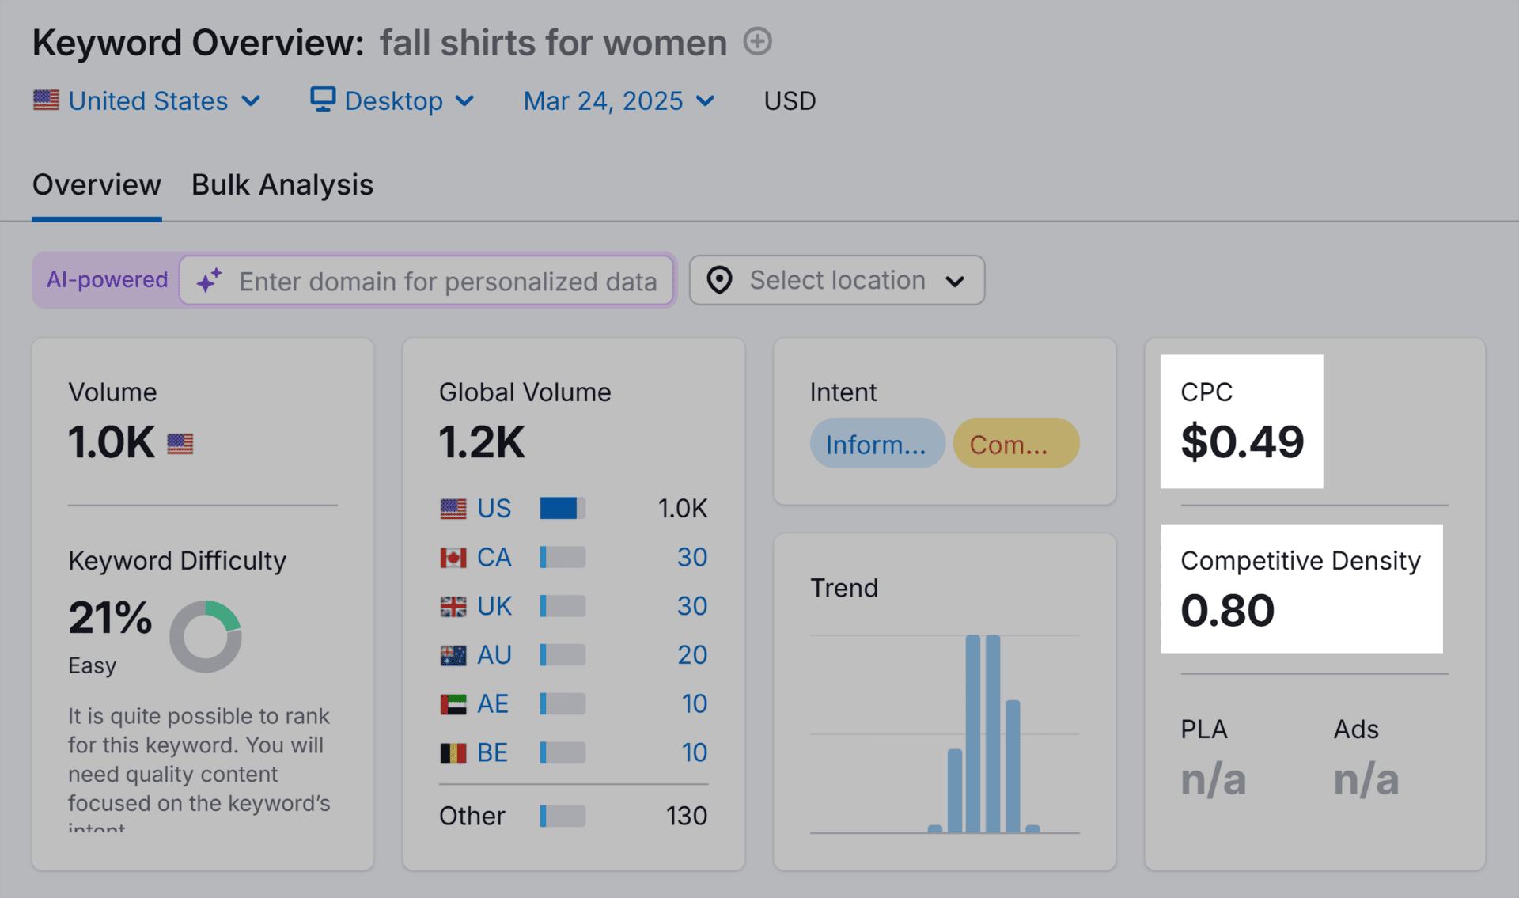Viewport: 1519px width, 898px height.
Task: Expand the Desktop device dropdown
Action: (x=393, y=100)
